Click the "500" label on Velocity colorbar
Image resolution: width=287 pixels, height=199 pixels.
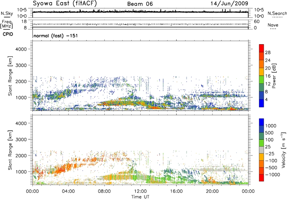(270, 133)
